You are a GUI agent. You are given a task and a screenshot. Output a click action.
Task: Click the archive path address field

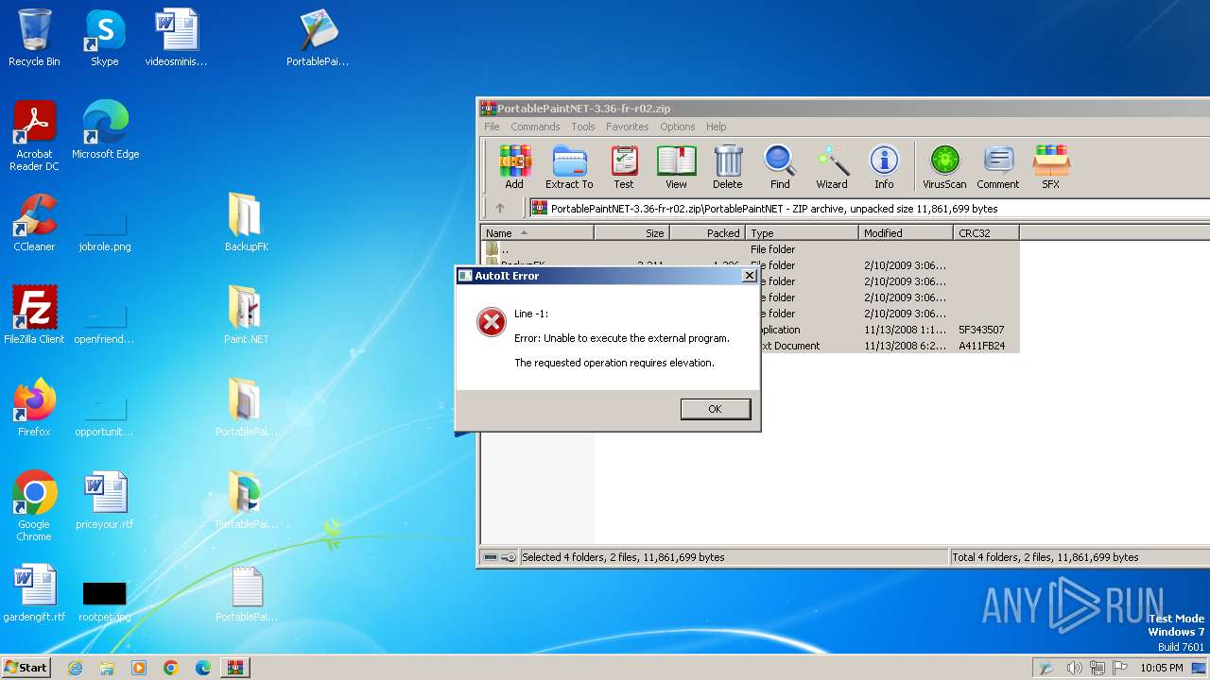[870, 208]
